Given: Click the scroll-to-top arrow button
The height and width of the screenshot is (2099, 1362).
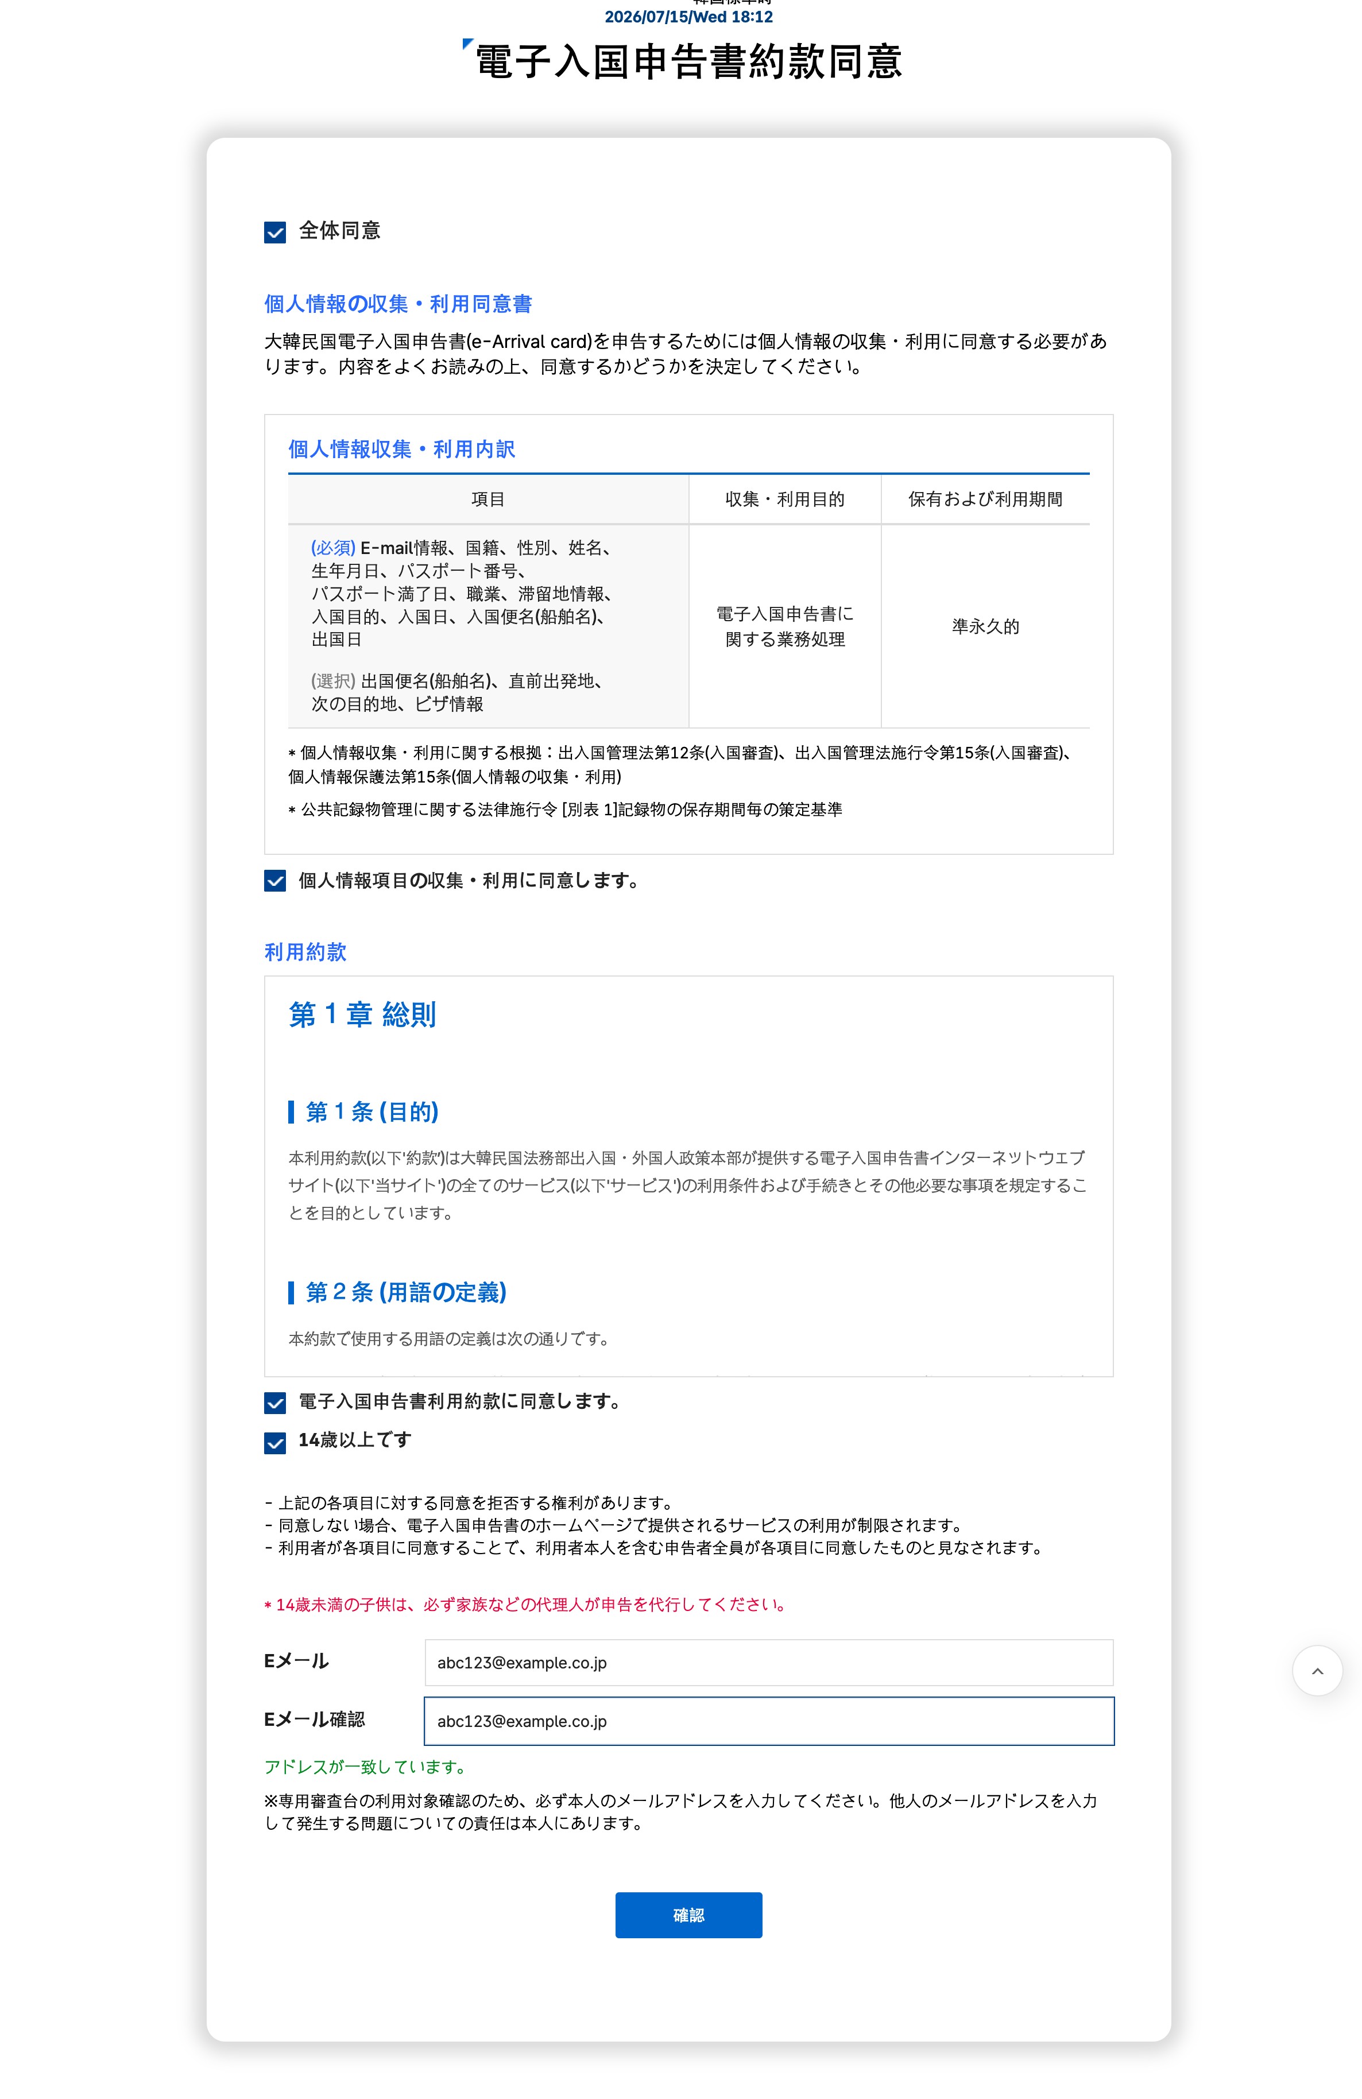Looking at the screenshot, I should pyautogui.click(x=1317, y=1670).
